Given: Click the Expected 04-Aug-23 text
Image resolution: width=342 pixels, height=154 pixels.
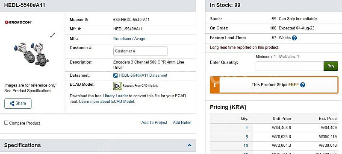Looking at the screenshot, I should (x=297, y=28).
